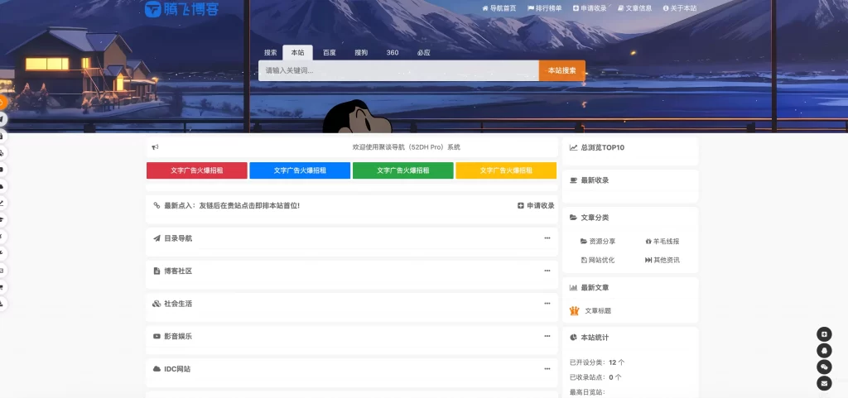The height and width of the screenshot is (398, 848).
Task: Click the 已收录站点 0 个 statistic
Action: [x=595, y=377]
